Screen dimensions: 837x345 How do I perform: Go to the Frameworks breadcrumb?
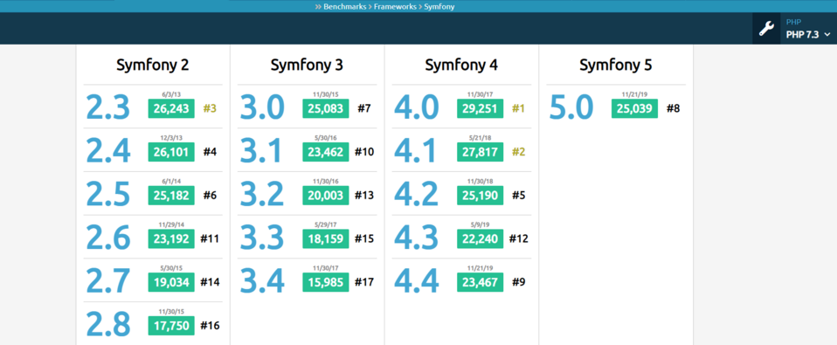[x=395, y=7]
